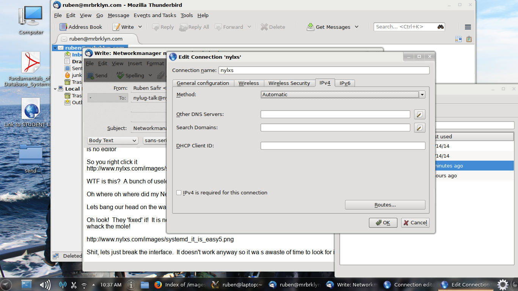The height and width of the screenshot is (291, 518).
Task: Click the Reply All toolbar icon
Action: point(183,27)
